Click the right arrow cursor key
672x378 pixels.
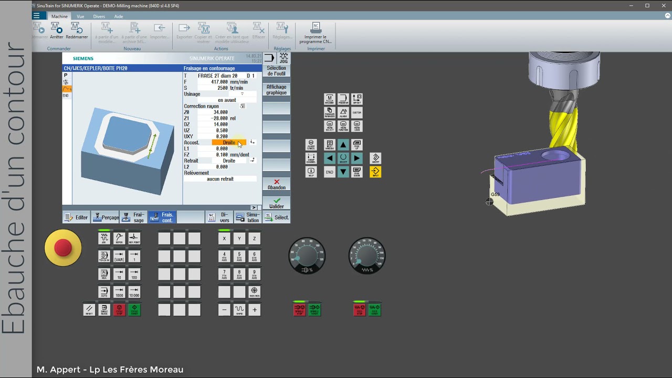(357, 158)
